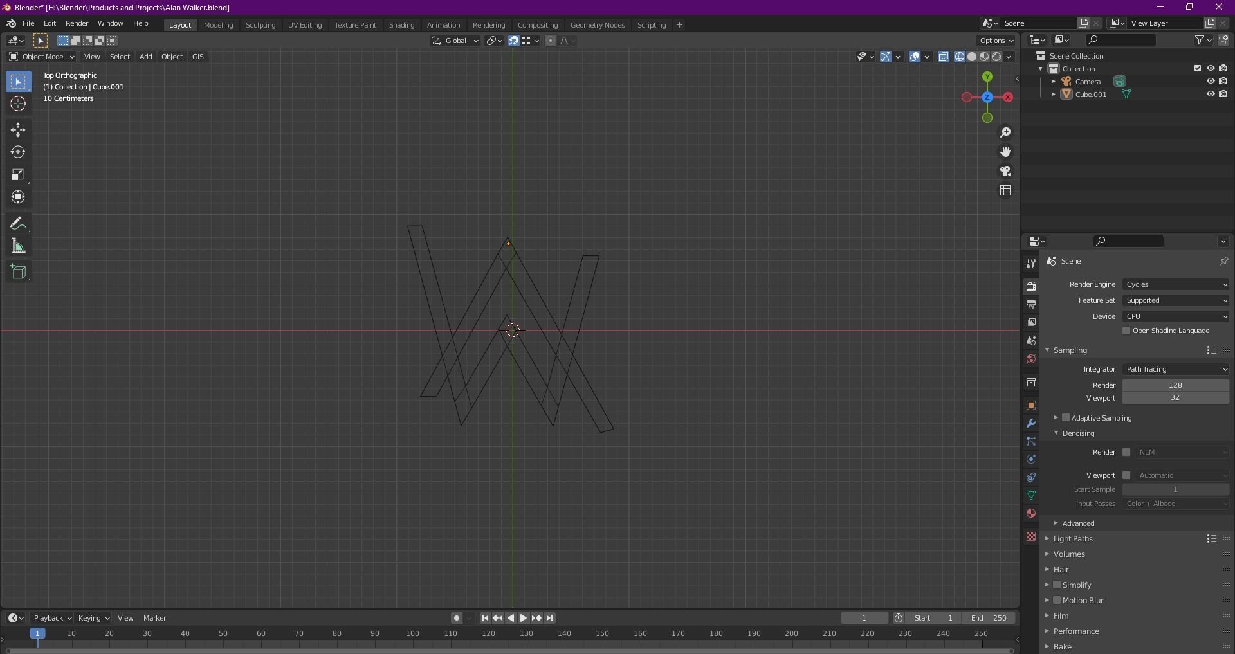This screenshot has width=1235, height=654.
Task: Select the Select Box tool
Action: pyautogui.click(x=18, y=82)
